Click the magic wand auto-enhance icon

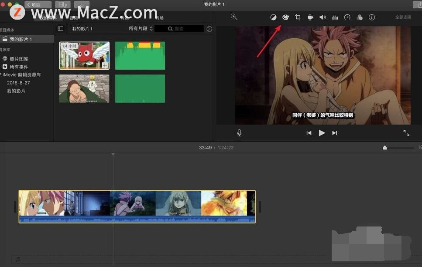(234, 17)
